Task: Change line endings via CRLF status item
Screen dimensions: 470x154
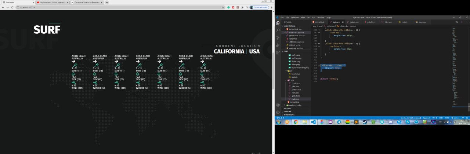Action: pyautogui.click(x=441, y=118)
